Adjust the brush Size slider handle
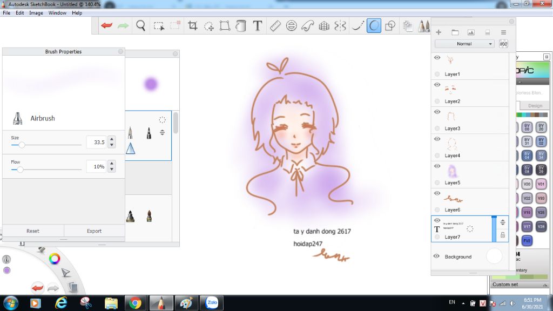The width and height of the screenshot is (553, 311). click(22, 145)
